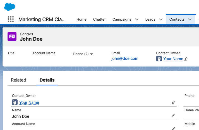Screen dimensions: 199x130
Task: Open the Campaigns tab
Action: tap(122, 19)
